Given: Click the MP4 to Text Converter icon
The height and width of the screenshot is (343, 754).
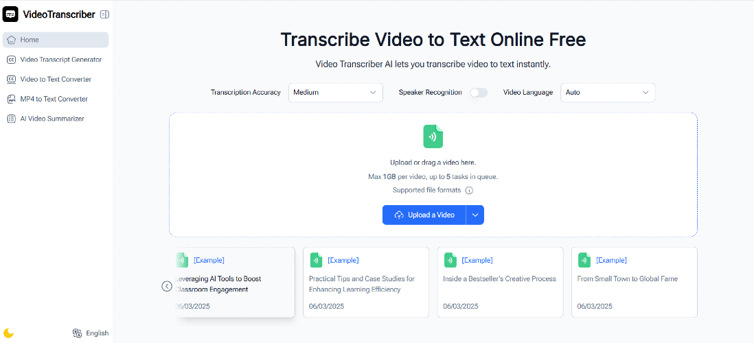Looking at the screenshot, I should coord(11,99).
